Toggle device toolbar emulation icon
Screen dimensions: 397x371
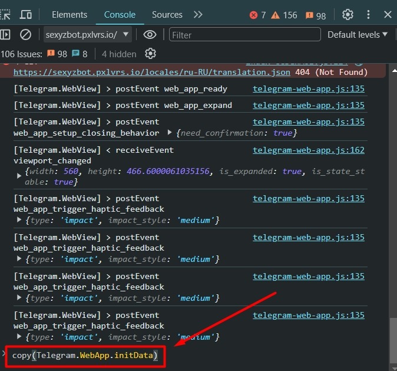(26, 15)
